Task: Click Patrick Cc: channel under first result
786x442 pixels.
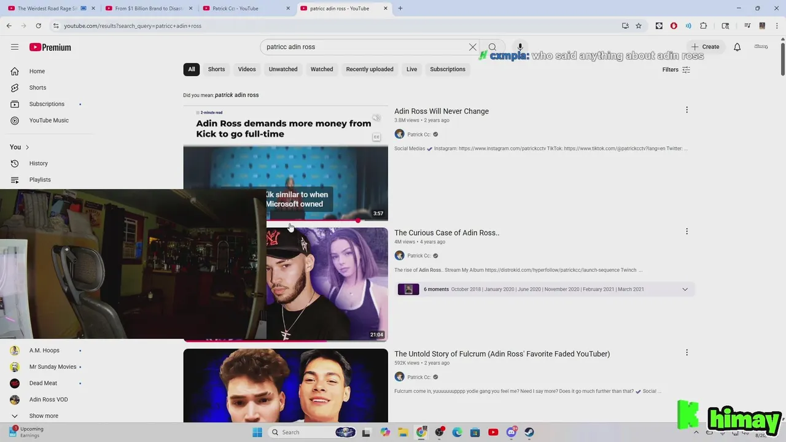Action: (419, 134)
